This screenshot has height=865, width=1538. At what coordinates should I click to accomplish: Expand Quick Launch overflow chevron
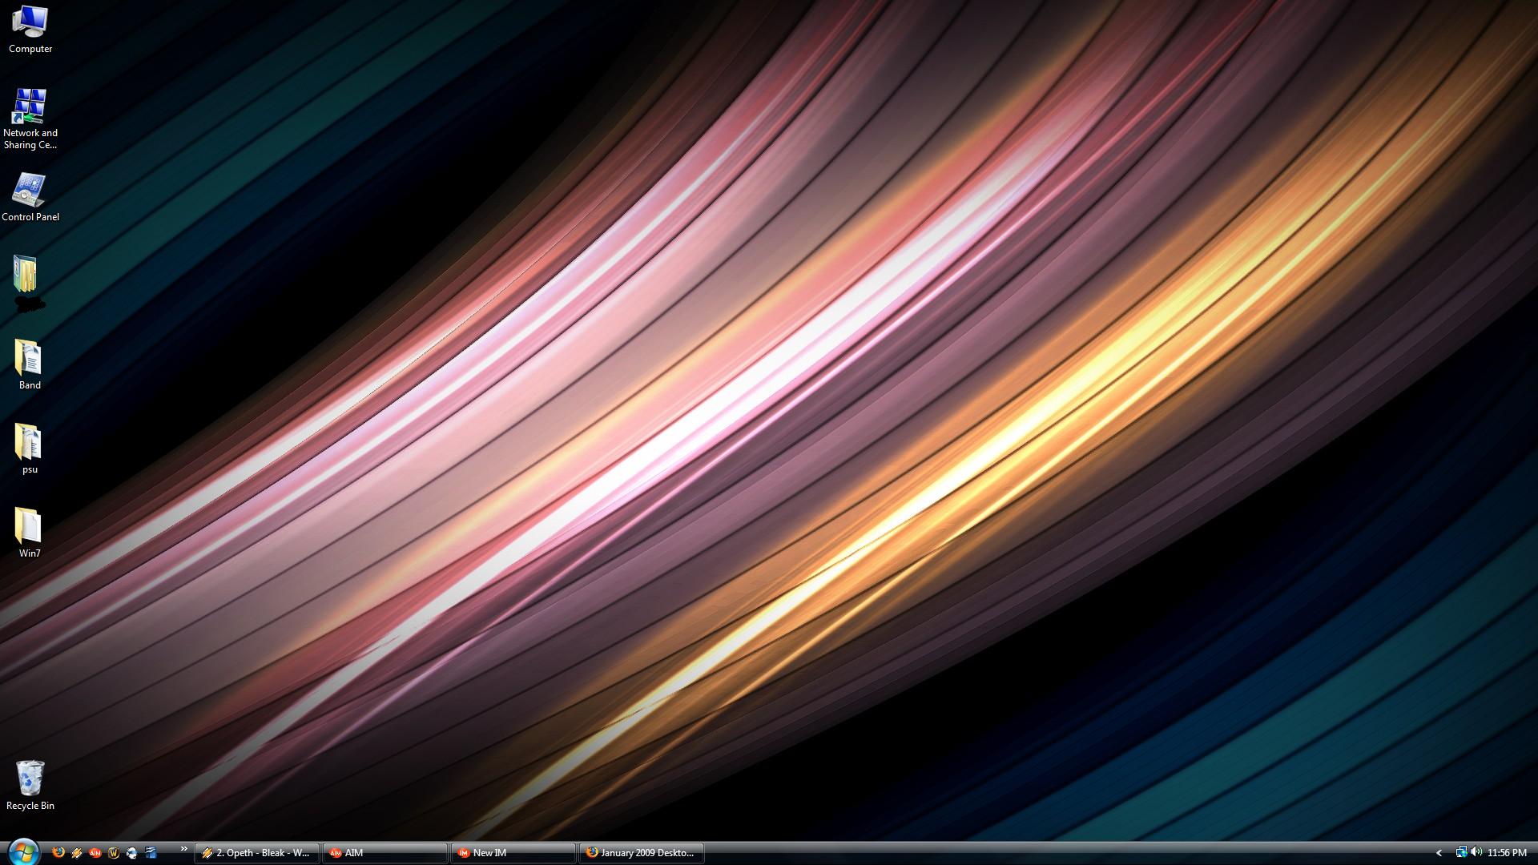(183, 849)
